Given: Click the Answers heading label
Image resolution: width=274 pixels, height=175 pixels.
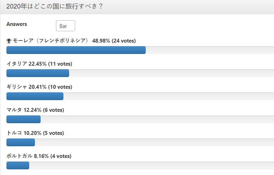Looking at the screenshot, I should pyautogui.click(x=17, y=24).
